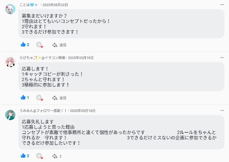Screen dimensions: 229x162
Task: Open ことは's profile avatar
Action: click(10, 9)
